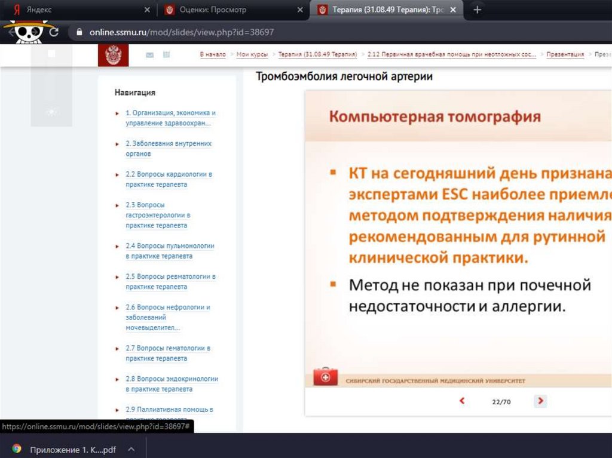Expand the downloaded PDF options chevron
Screen dimensions: 612x458
pyautogui.click(x=131, y=448)
